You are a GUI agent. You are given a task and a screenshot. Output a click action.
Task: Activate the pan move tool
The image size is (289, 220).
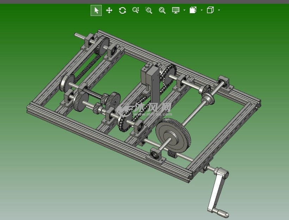click(x=109, y=10)
